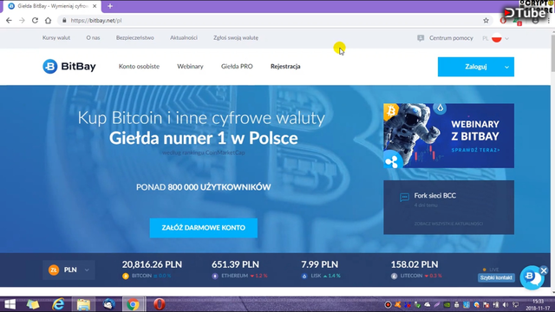Open volume control in system tray
The height and width of the screenshot is (312, 555).
pyautogui.click(x=506, y=304)
